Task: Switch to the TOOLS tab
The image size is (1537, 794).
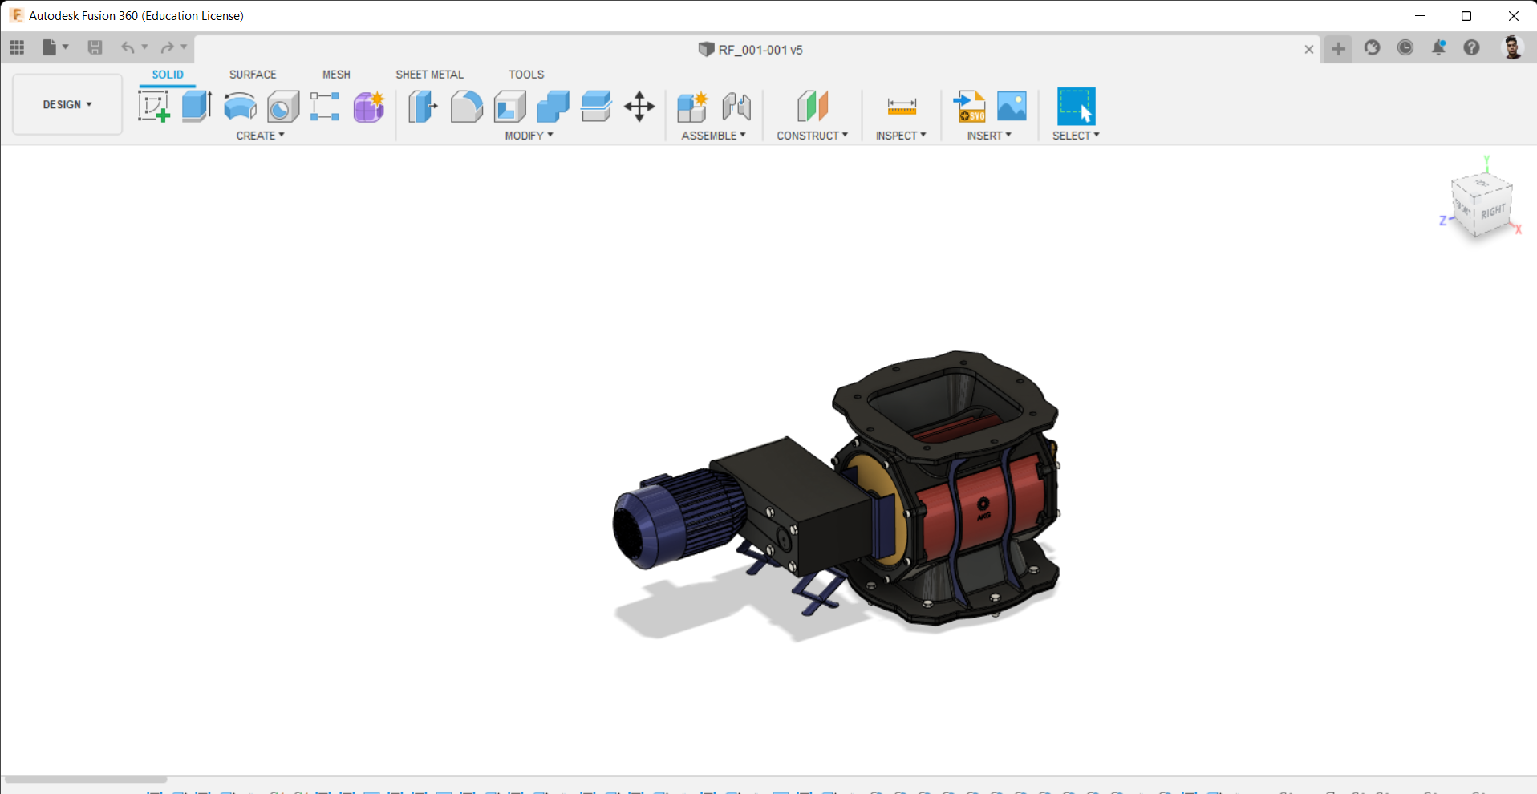Action: click(526, 75)
